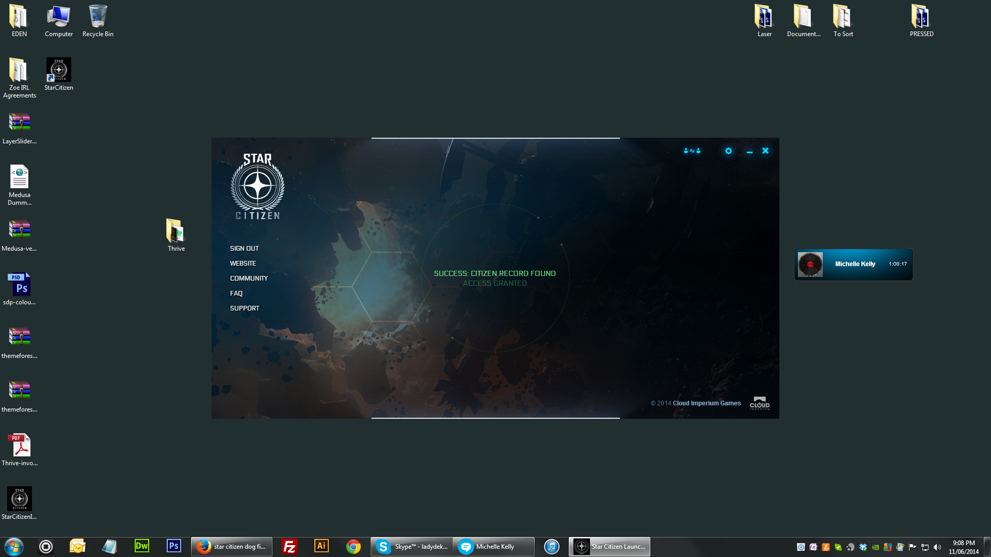Click the OneNote tray icon

point(813,547)
